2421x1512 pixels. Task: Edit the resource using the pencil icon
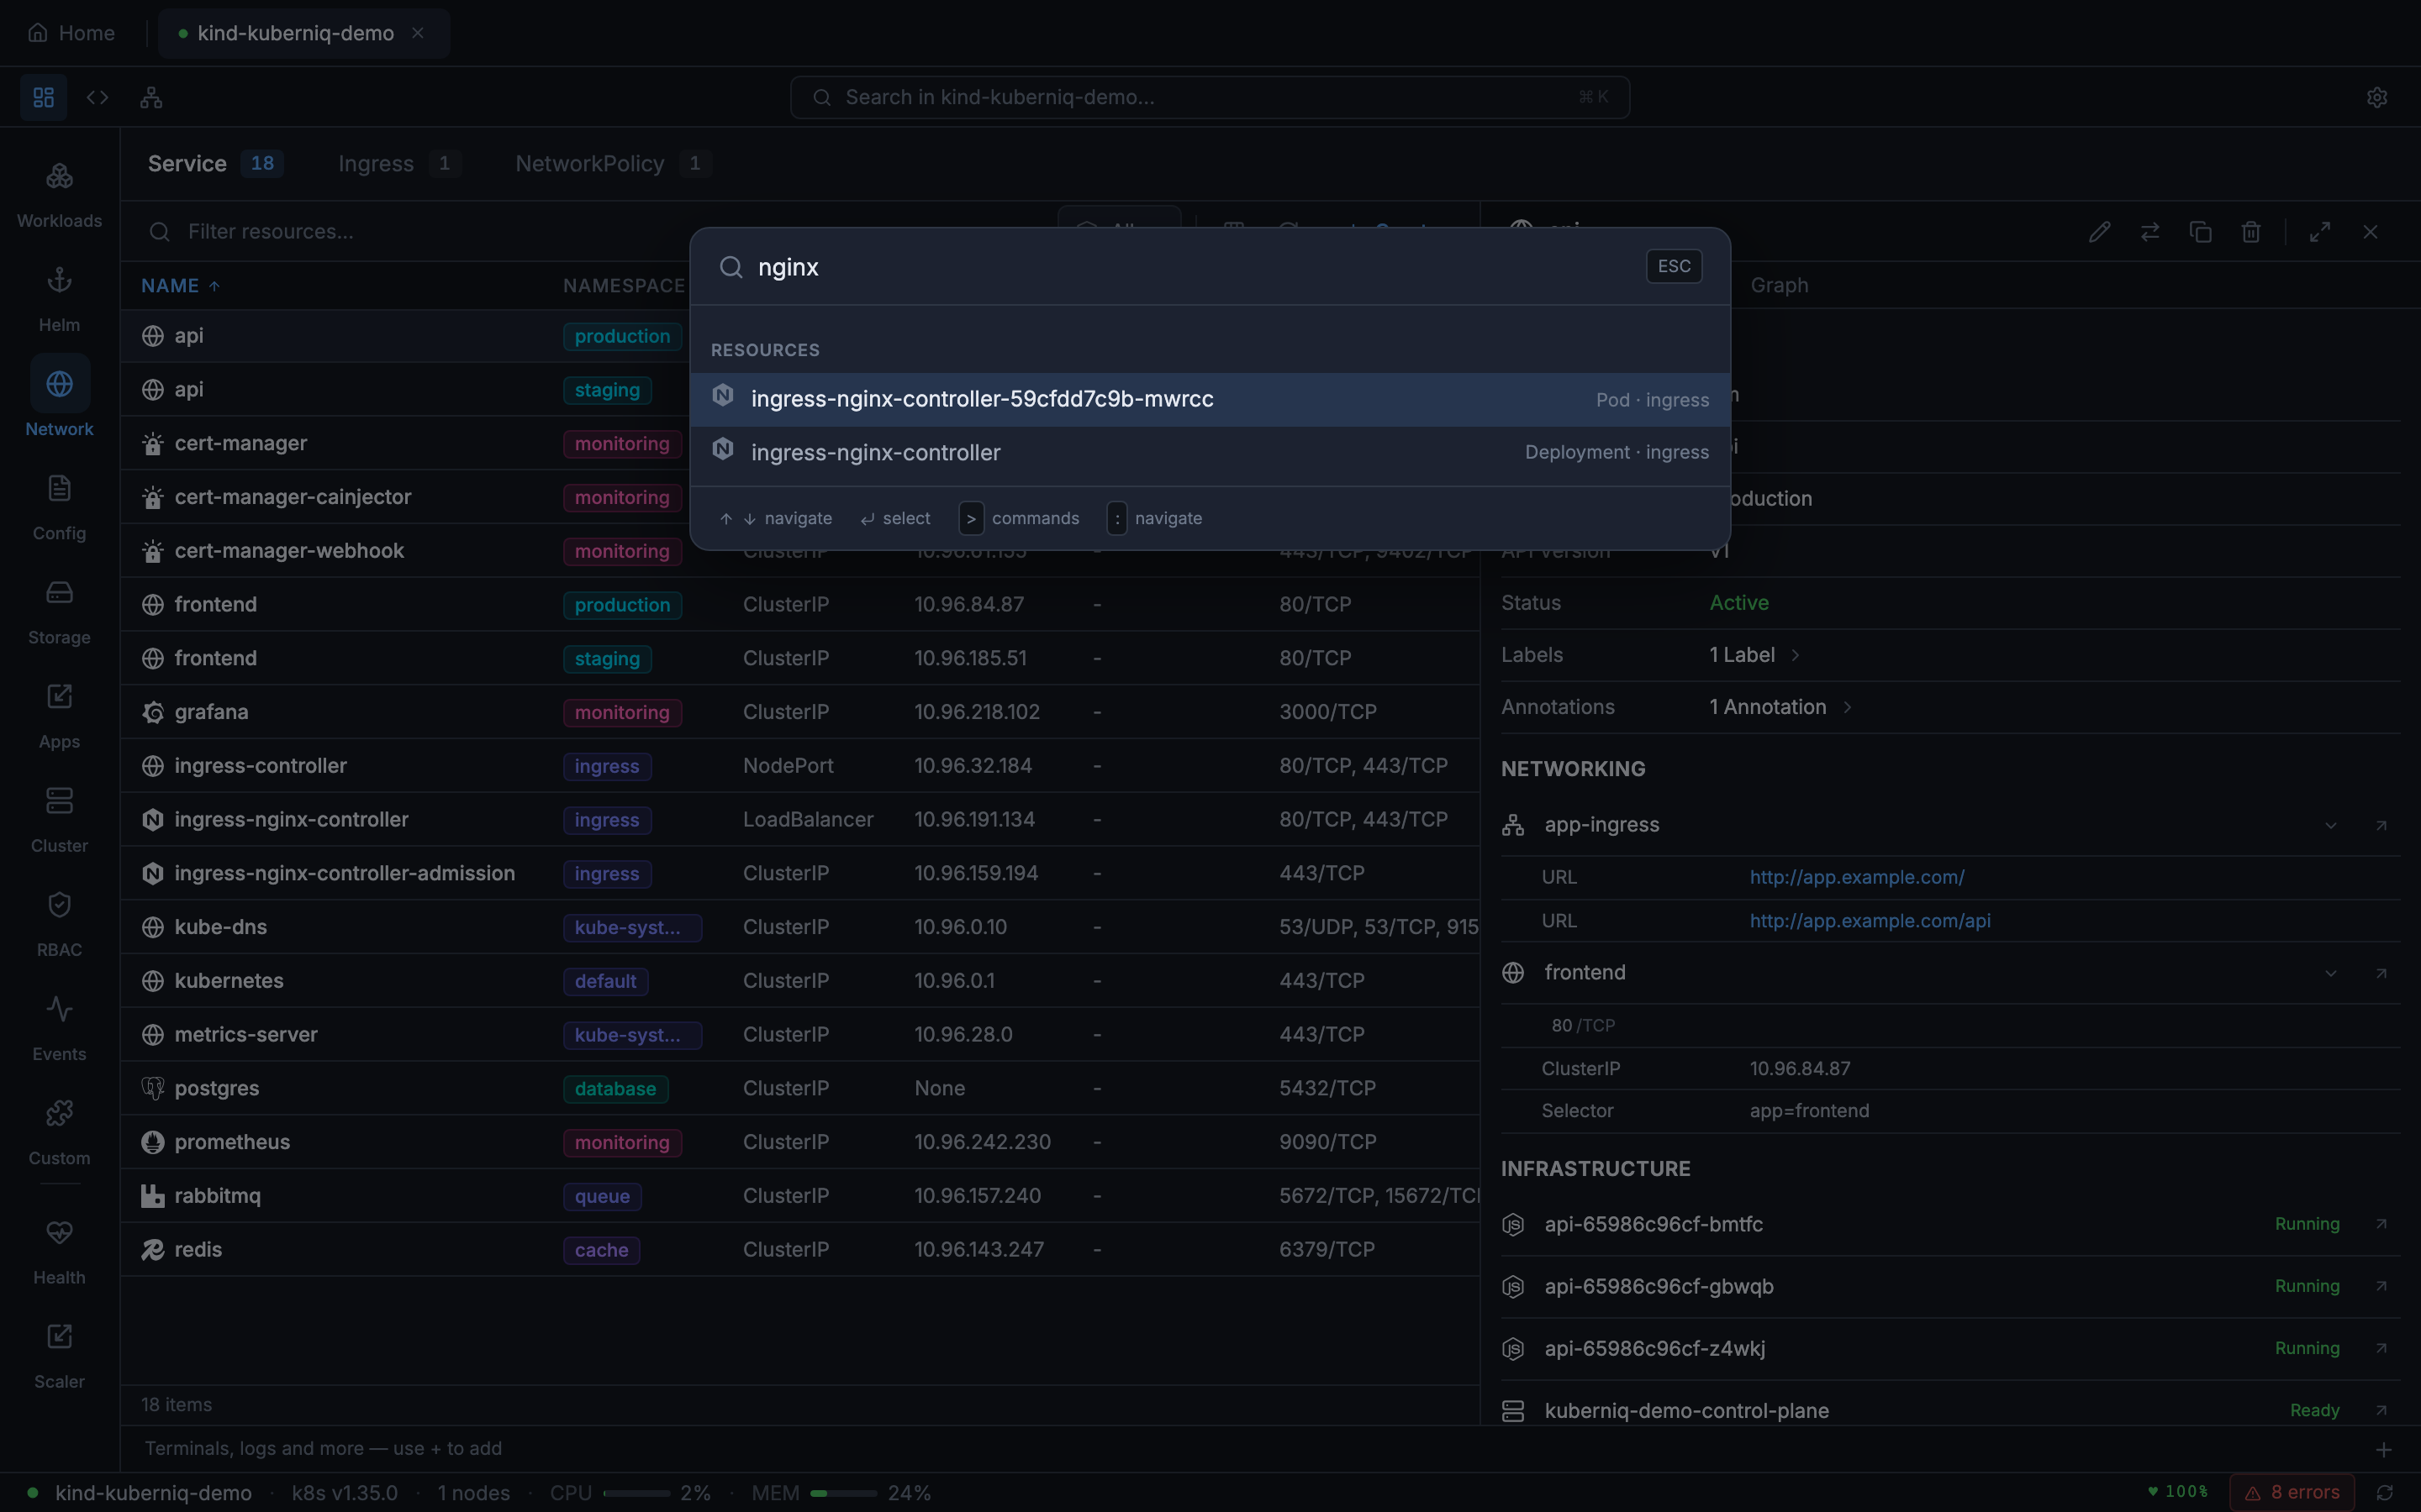point(2098,231)
